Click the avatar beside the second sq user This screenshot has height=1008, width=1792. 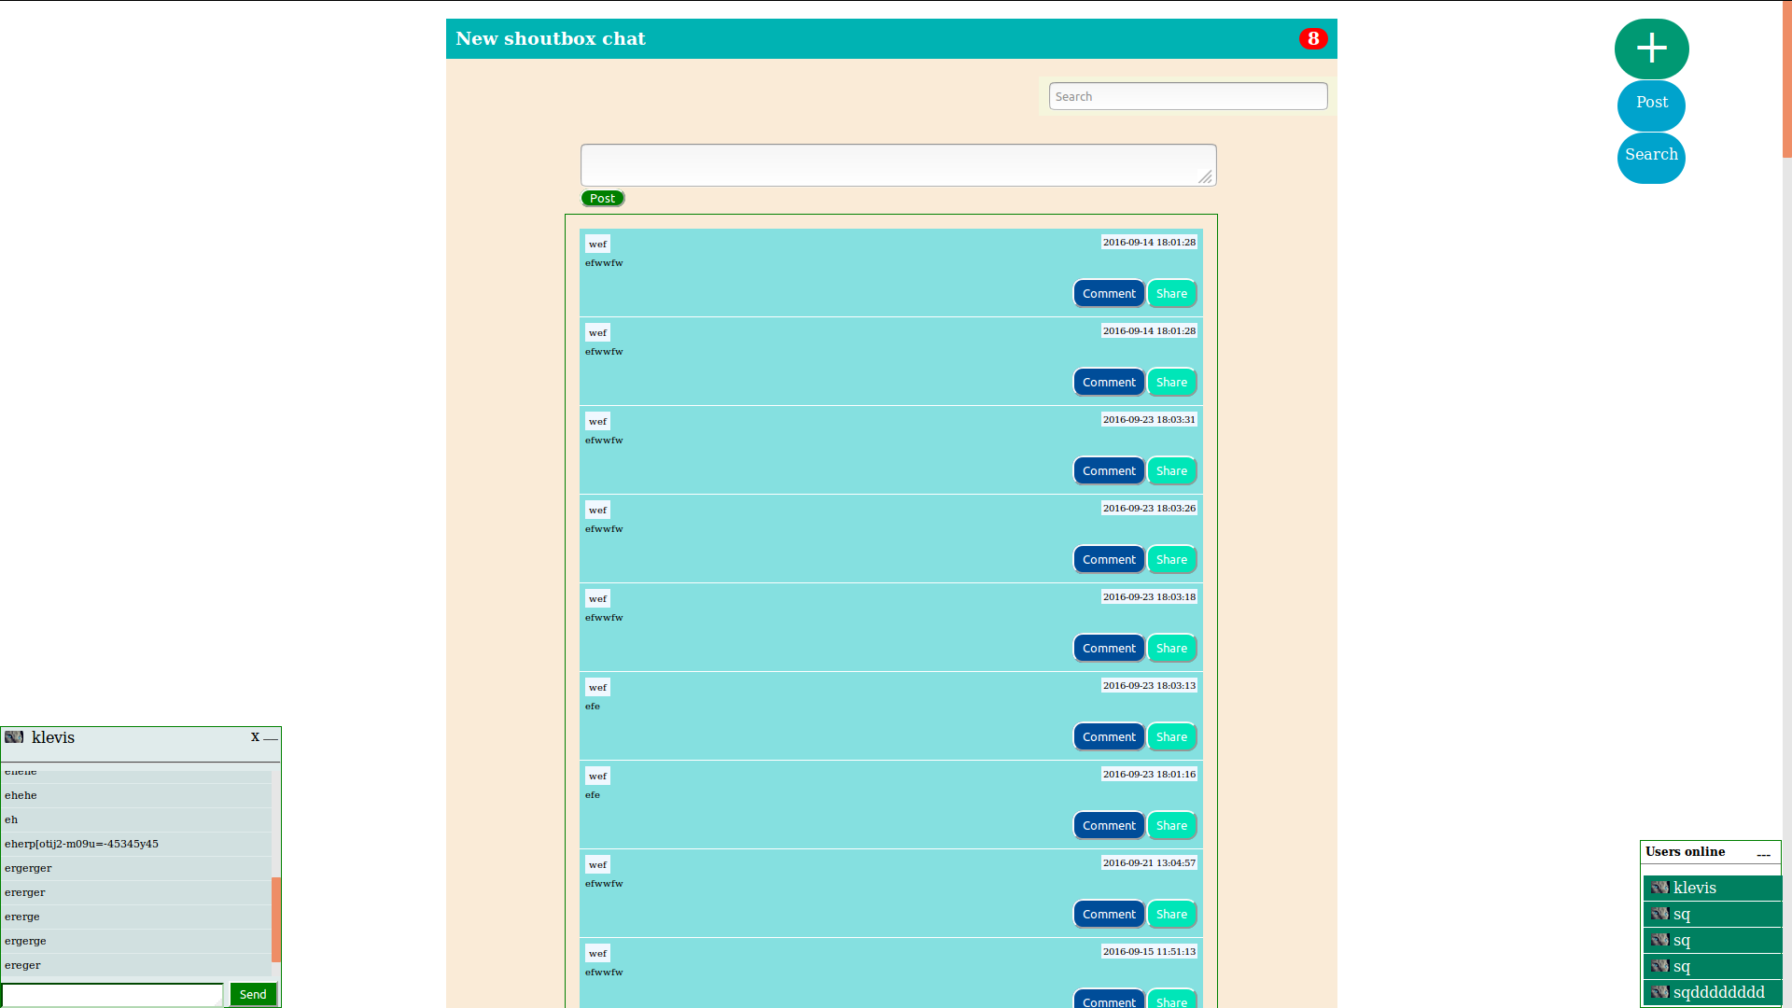tap(1659, 940)
